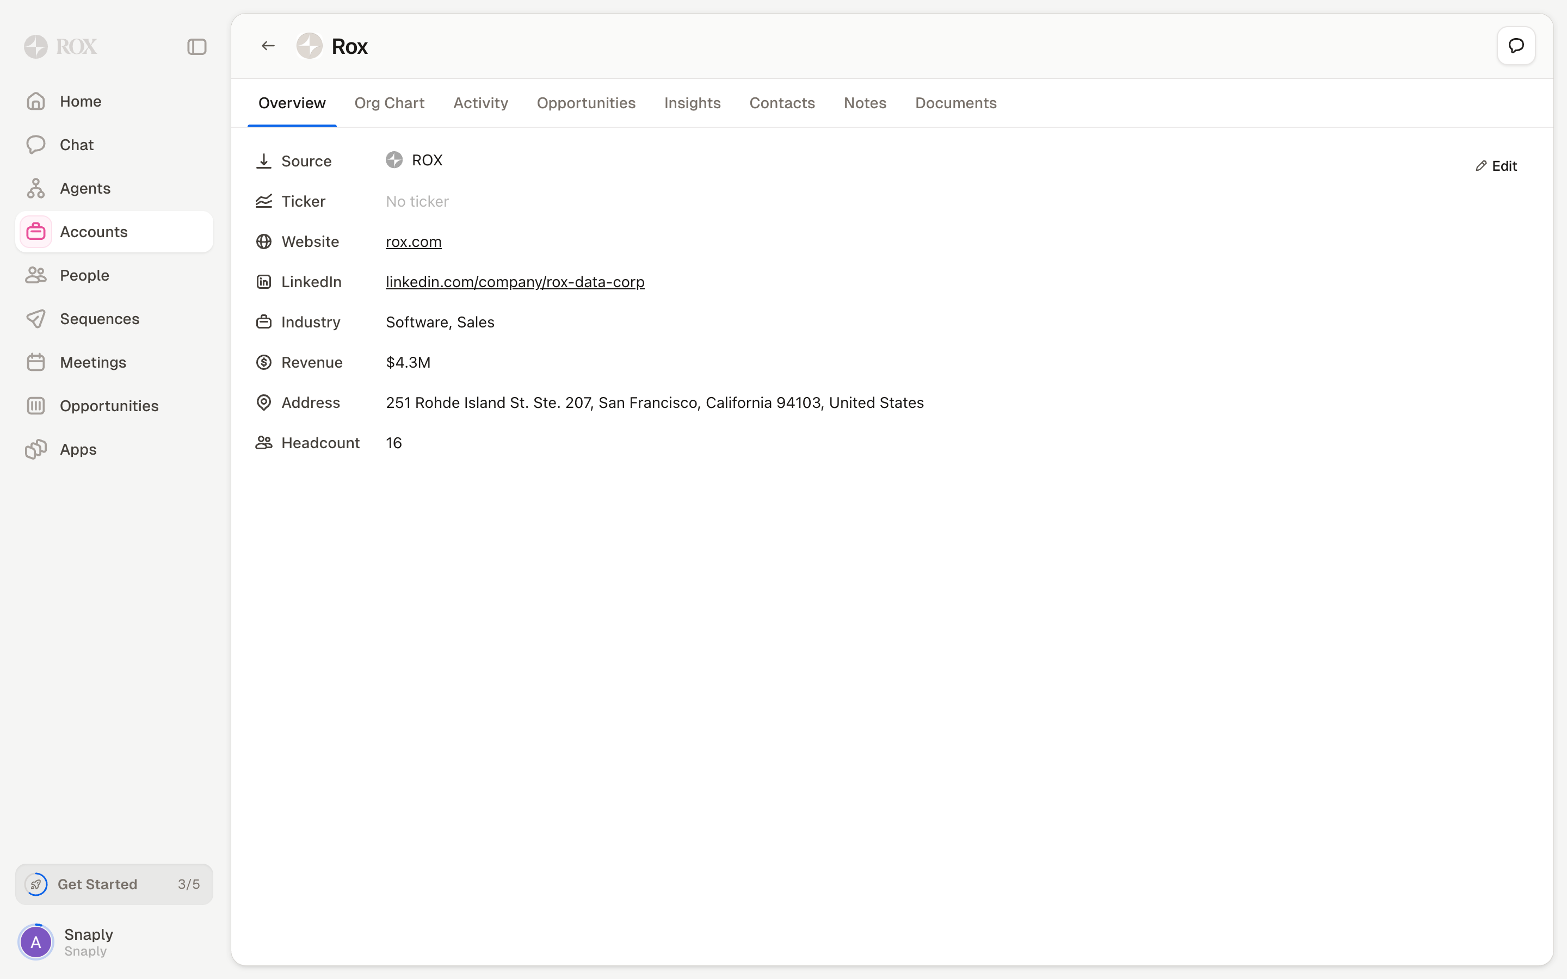The image size is (1567, 979).
Task: Switch to the Notes tab
Action: click(865, 103)
